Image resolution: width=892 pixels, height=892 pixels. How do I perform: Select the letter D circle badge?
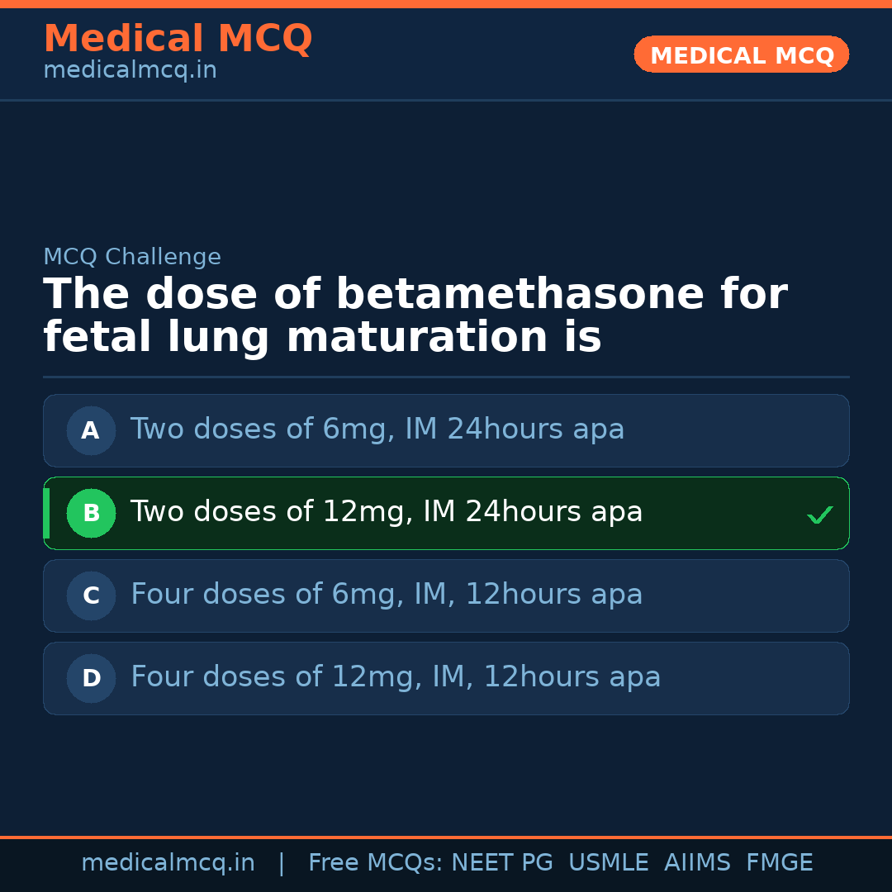(x=91, y=678)
